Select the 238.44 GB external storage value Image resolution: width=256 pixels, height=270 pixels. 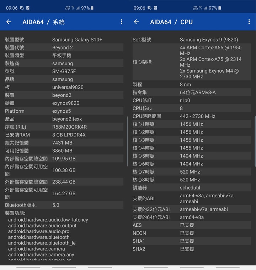click(64, 182)
